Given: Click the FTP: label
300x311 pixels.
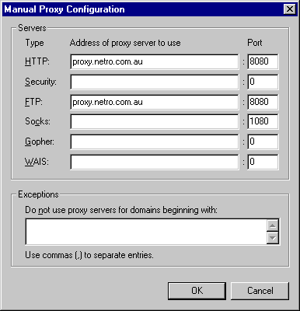Looking at the screenshot, I should (x=33, y=102).
